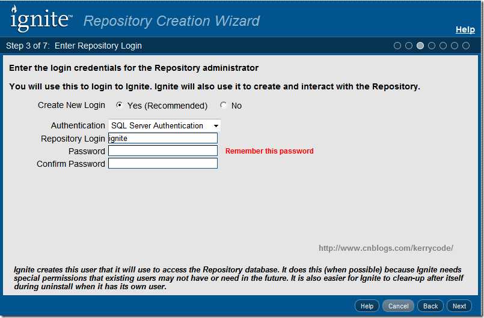This screenshot has height=318, width=484.
Task: Click the fourth step progress circle
Action: click(x=432, y=46)
